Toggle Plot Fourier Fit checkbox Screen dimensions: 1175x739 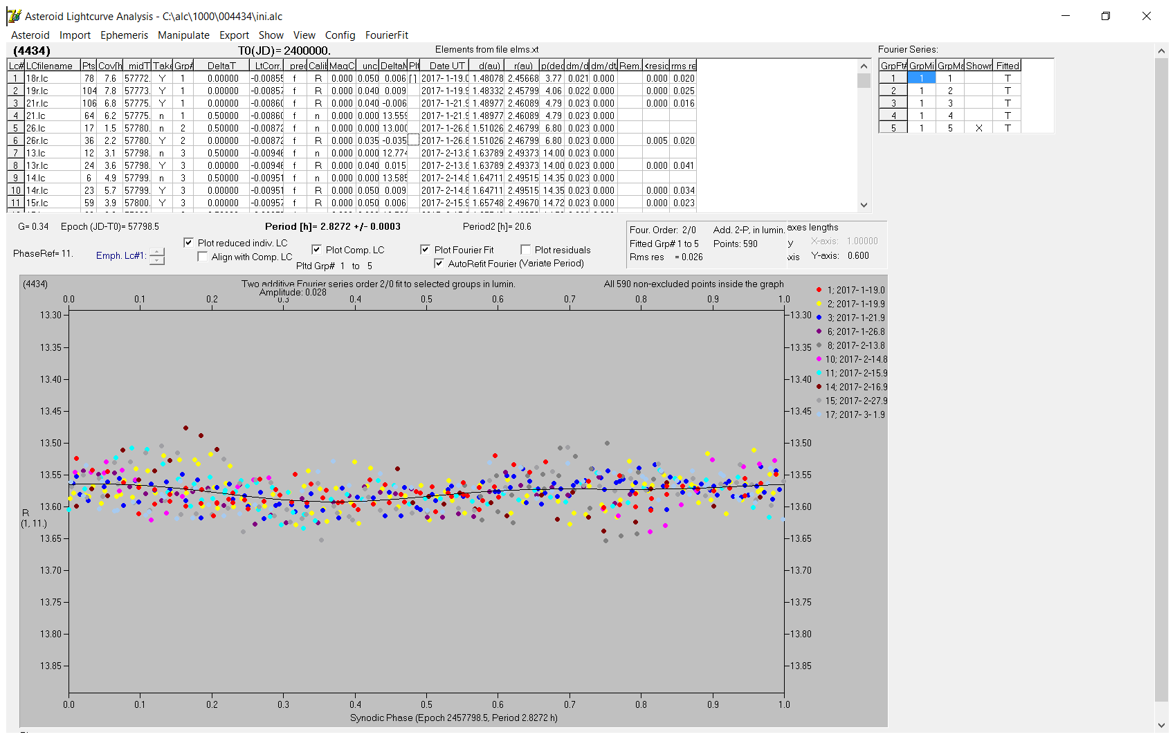click(425, 250)
